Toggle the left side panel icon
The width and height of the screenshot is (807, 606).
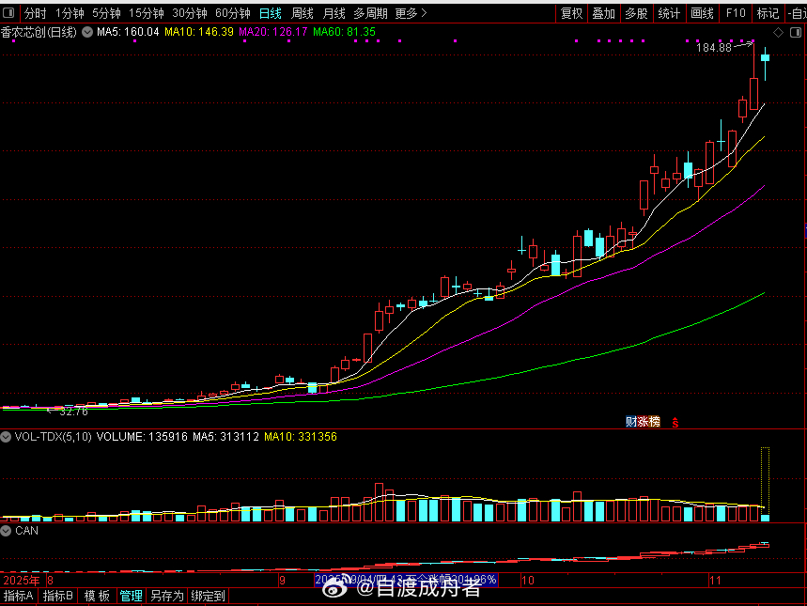[x=8, y=13]
